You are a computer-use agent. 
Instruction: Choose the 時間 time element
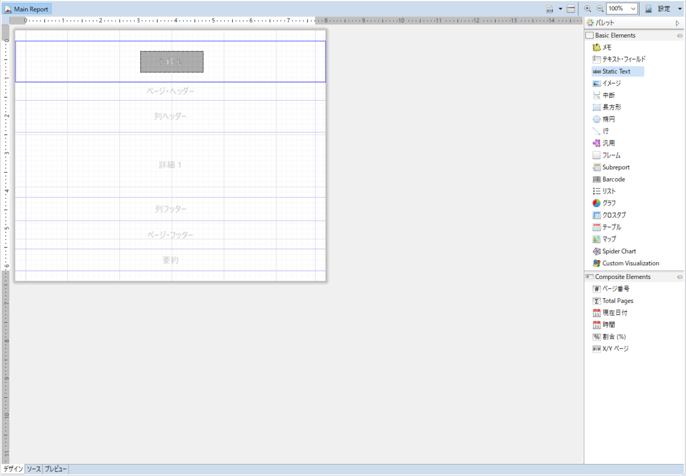click(604, 325)
